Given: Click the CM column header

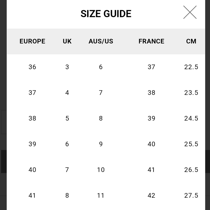Looking at the screenshot, I should [x=191, y=41].
